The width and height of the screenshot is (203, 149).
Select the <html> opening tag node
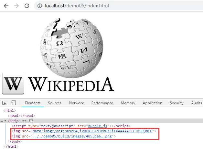tap(10, 110)
